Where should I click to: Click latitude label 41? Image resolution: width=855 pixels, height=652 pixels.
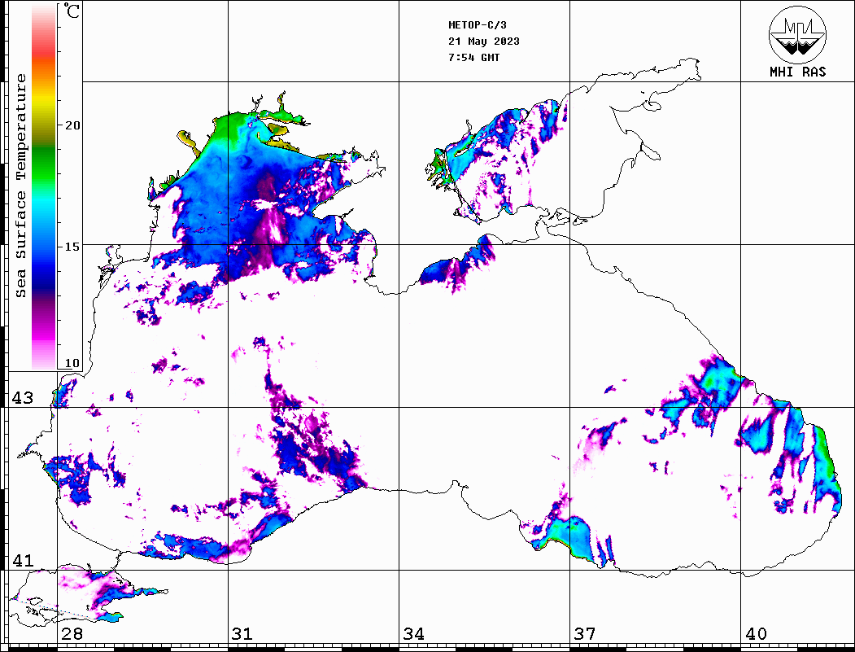coord(23,561)
